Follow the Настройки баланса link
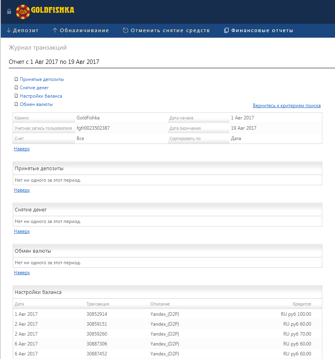The height and width of the screenshot is (359, 335). coord(41,96)
